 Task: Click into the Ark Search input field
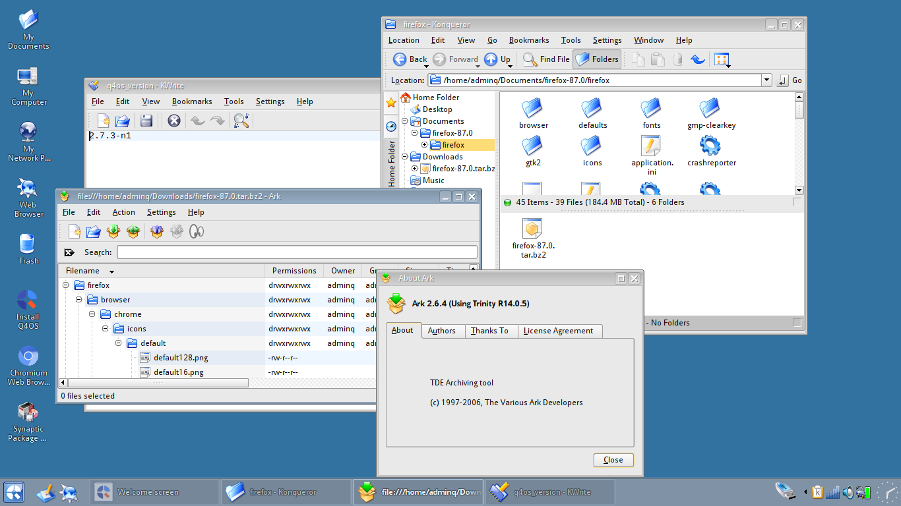pos(297,252)
